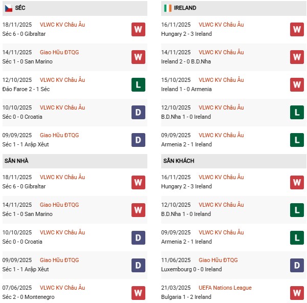Click W badge for Bulgaria 1-2 Ireland
Image resolution: width=307 pixels, height=303 pixels.
297,292
